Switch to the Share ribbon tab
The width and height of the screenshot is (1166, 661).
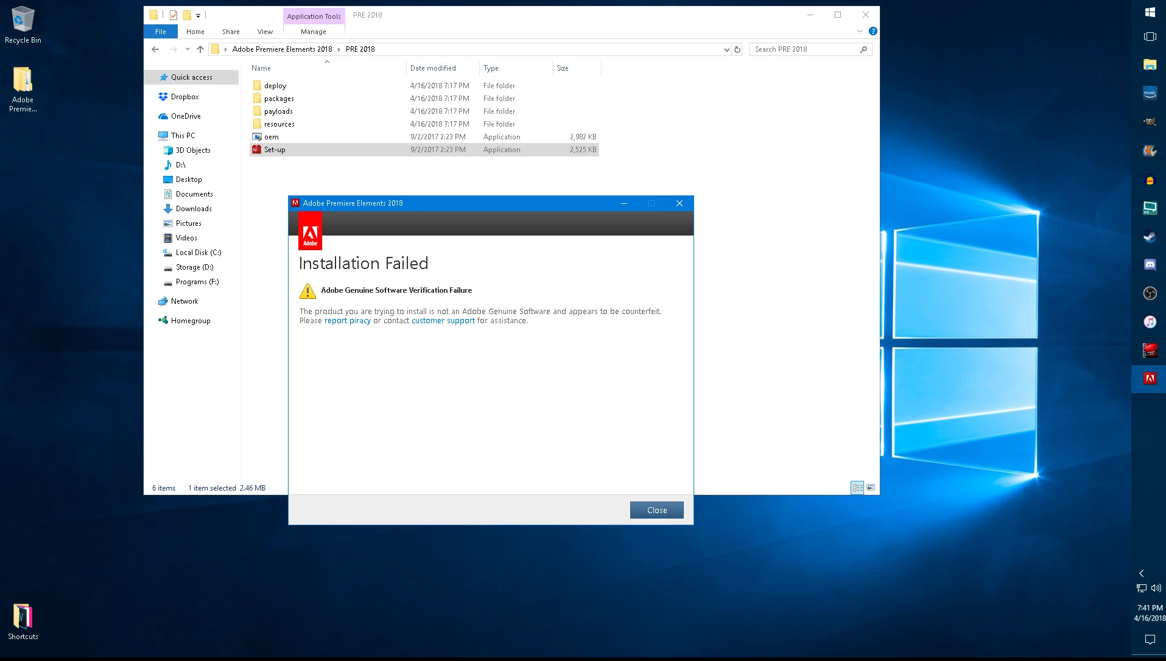click(x=231, y=32)
